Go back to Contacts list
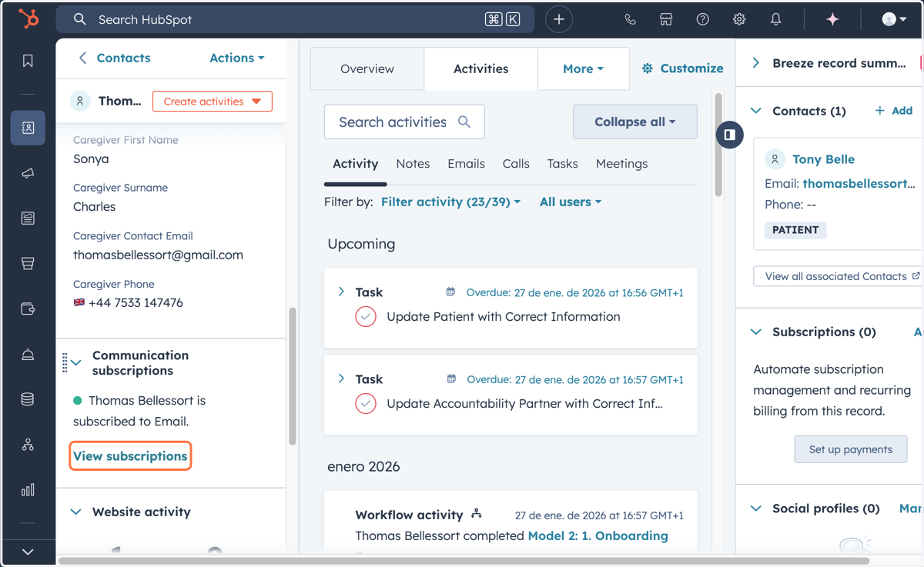The width and height of the screenshot is (924, 567). click(x=115, y=58)
